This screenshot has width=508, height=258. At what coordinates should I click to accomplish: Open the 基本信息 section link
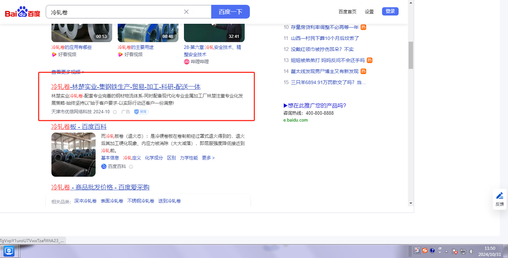pos(110,158)
